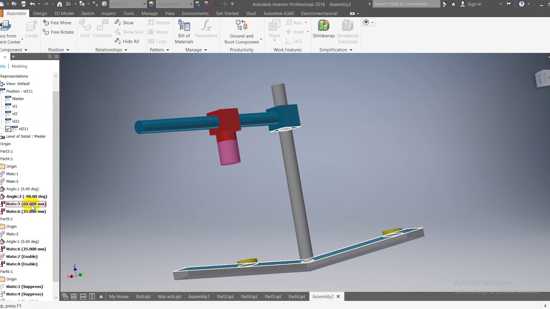Click the appearance color wheel icon

pos(151,4)
